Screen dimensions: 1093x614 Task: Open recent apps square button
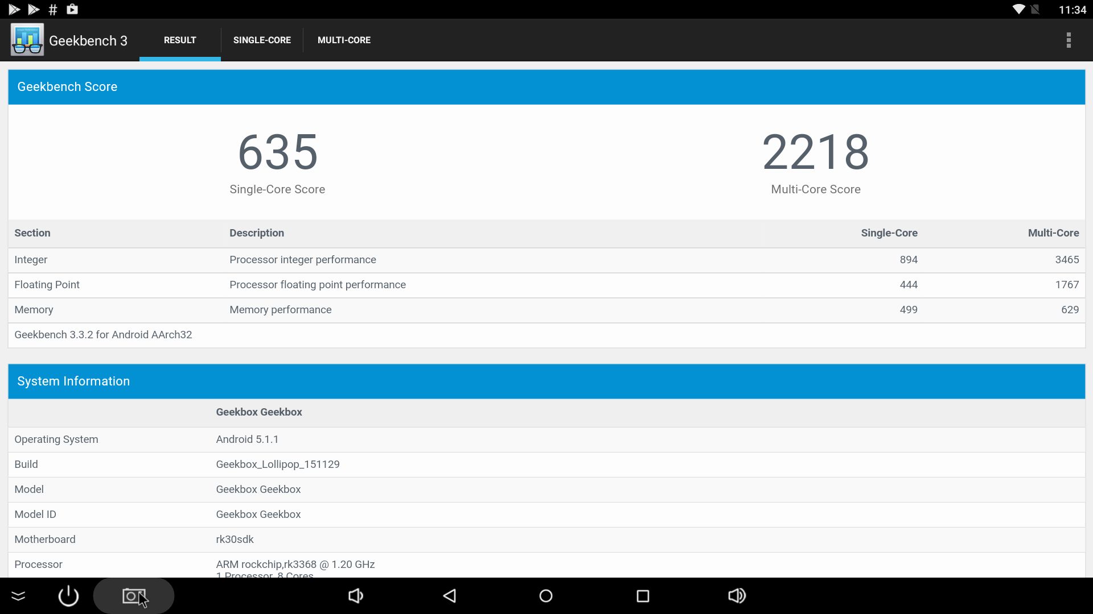643,596
